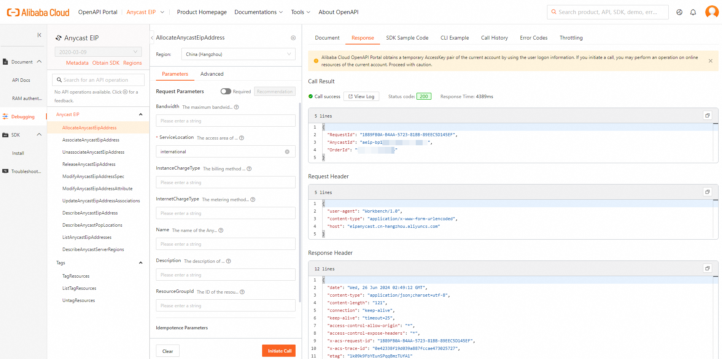The image size is (722, 359).
Task: Open the Advanced parameters tab
Action: click(212, 74)
